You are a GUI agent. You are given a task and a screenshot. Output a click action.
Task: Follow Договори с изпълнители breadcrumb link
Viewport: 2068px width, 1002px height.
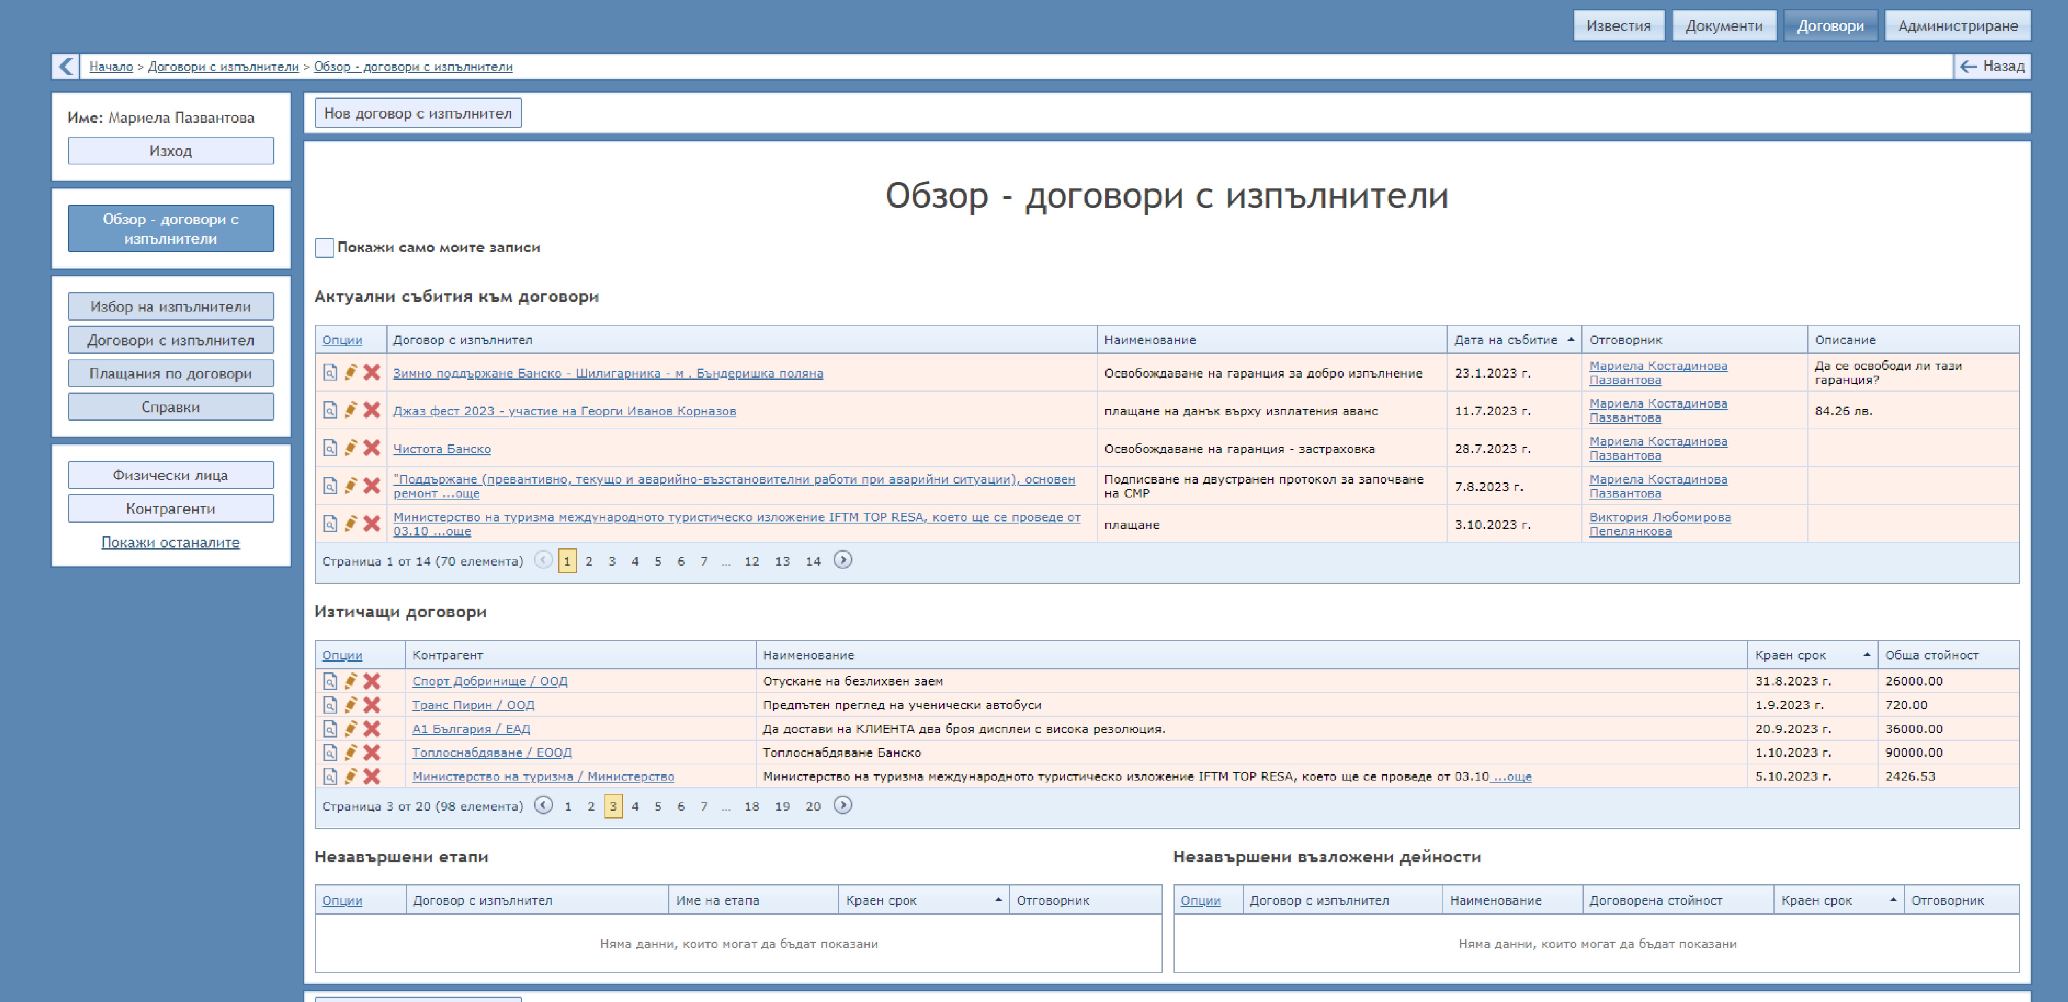pyautogui.click(x=222, y=66)
